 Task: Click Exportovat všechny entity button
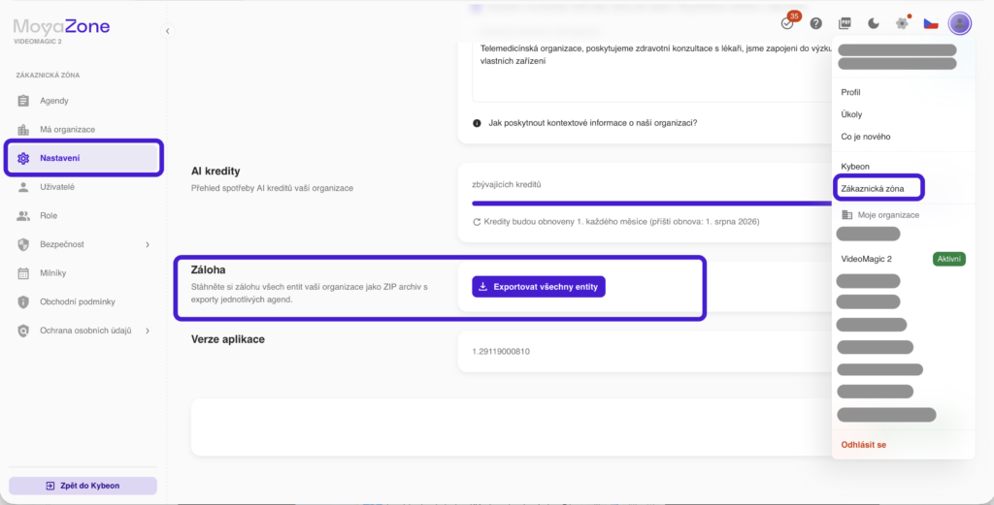(x=539, y=287)
